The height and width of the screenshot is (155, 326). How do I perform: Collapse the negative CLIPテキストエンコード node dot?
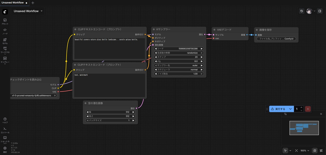click(x=75, y=65)
